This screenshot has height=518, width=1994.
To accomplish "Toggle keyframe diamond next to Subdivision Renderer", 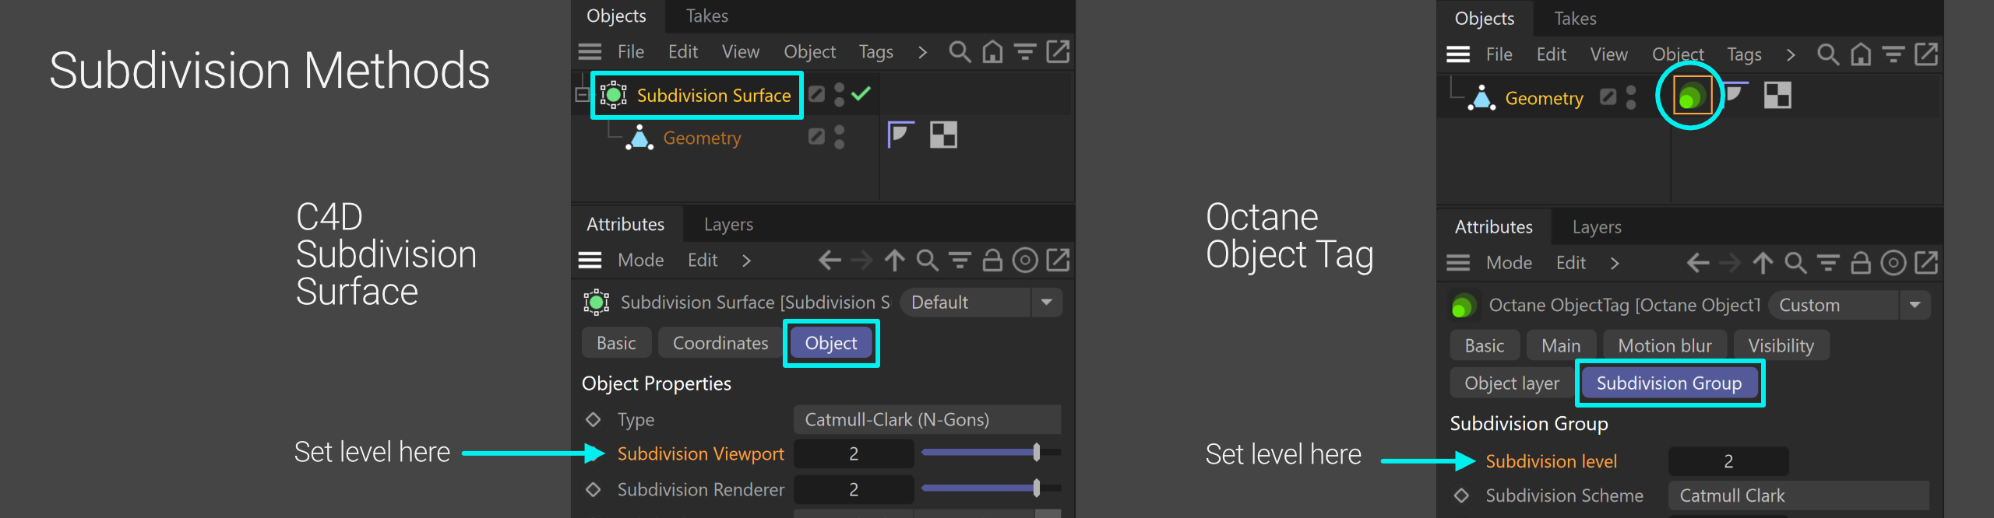I will pos(594,489).
